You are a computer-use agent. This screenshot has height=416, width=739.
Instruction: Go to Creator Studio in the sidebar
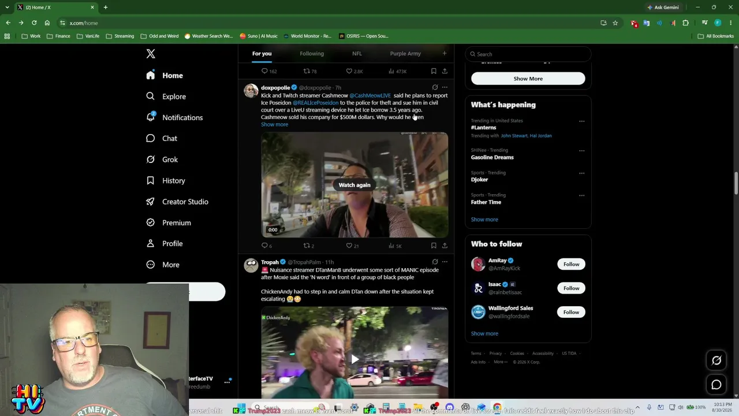click(x=177, y=202)
